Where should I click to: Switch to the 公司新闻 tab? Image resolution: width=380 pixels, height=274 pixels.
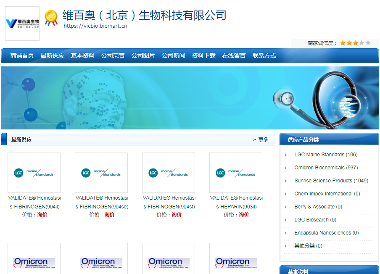(x=174, y=55)
